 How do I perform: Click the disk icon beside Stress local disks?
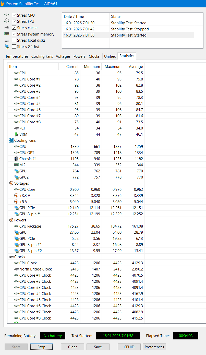[7, 41]
